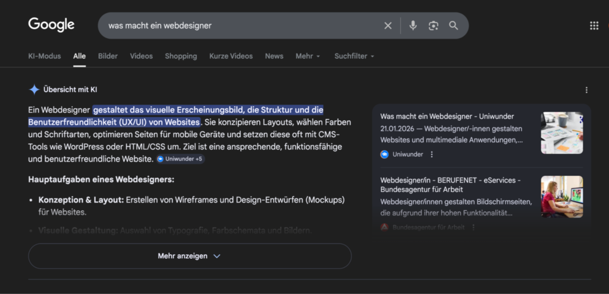Click the Uniwunder favicon in source card
609x294 pixels.
pos(385,154)
